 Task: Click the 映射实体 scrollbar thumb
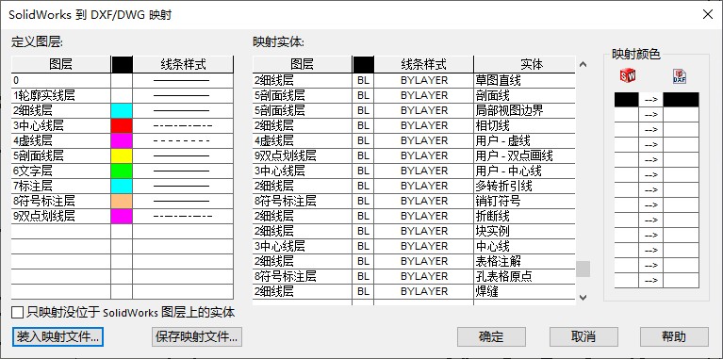click(583, 269)
